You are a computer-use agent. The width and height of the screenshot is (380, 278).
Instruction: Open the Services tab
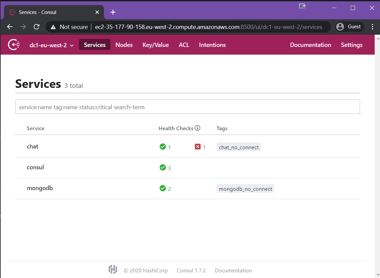pos(95,45)
